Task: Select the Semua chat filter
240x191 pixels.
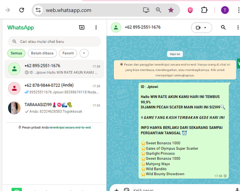Action: (16, 53)
